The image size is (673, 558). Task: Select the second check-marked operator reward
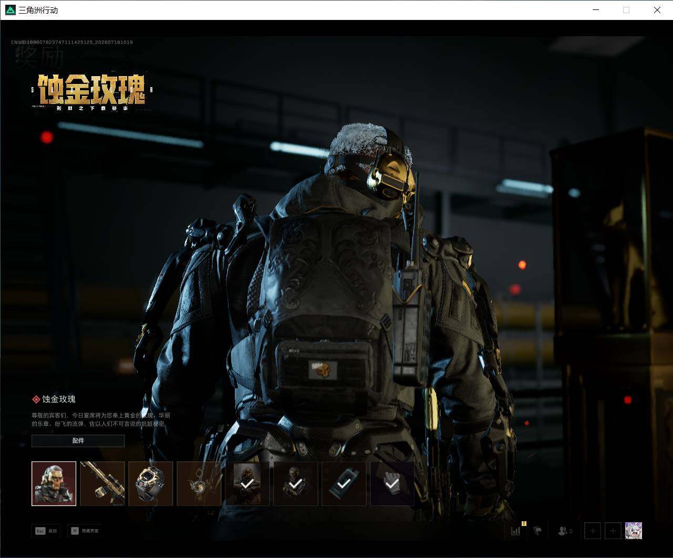point(296,483)
